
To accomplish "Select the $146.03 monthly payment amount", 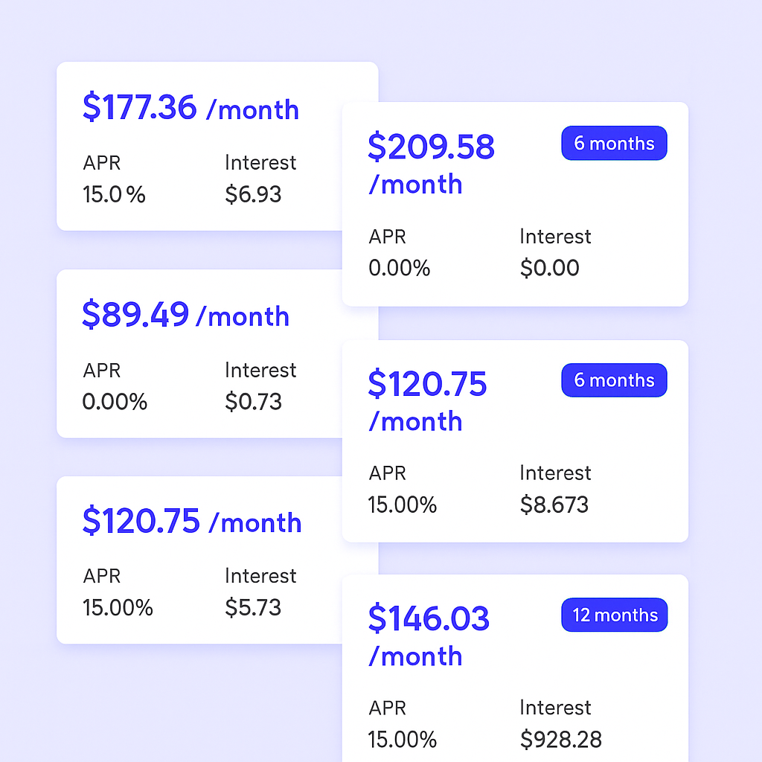I will [429, 619].
